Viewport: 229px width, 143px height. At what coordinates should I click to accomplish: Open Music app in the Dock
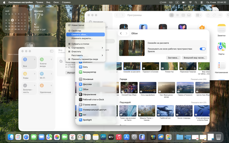pos(119,137)
